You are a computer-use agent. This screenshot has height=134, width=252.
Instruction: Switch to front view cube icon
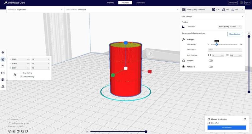[x=14, y=131]
